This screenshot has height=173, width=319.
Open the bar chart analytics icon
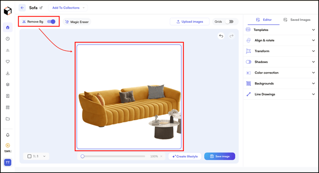click(x=8, y=50)
